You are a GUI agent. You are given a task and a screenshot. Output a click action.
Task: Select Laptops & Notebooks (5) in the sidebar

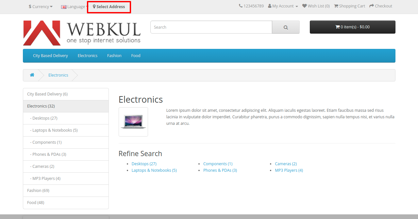pyautogui.click(x=66, y=130)
